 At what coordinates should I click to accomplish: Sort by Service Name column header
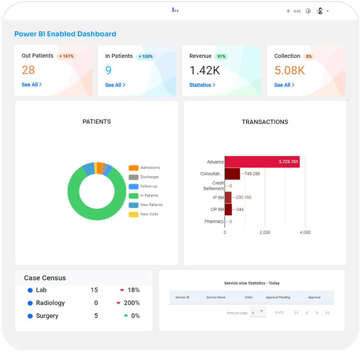(x=216, y=297)
